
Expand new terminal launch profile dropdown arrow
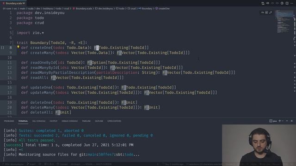(x=283, y=121)
